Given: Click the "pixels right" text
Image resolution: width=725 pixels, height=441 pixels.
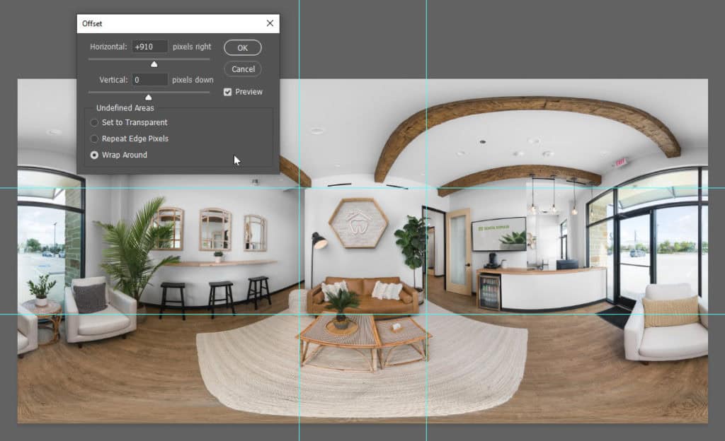Looking at the screenshot, I should [192, 47].
